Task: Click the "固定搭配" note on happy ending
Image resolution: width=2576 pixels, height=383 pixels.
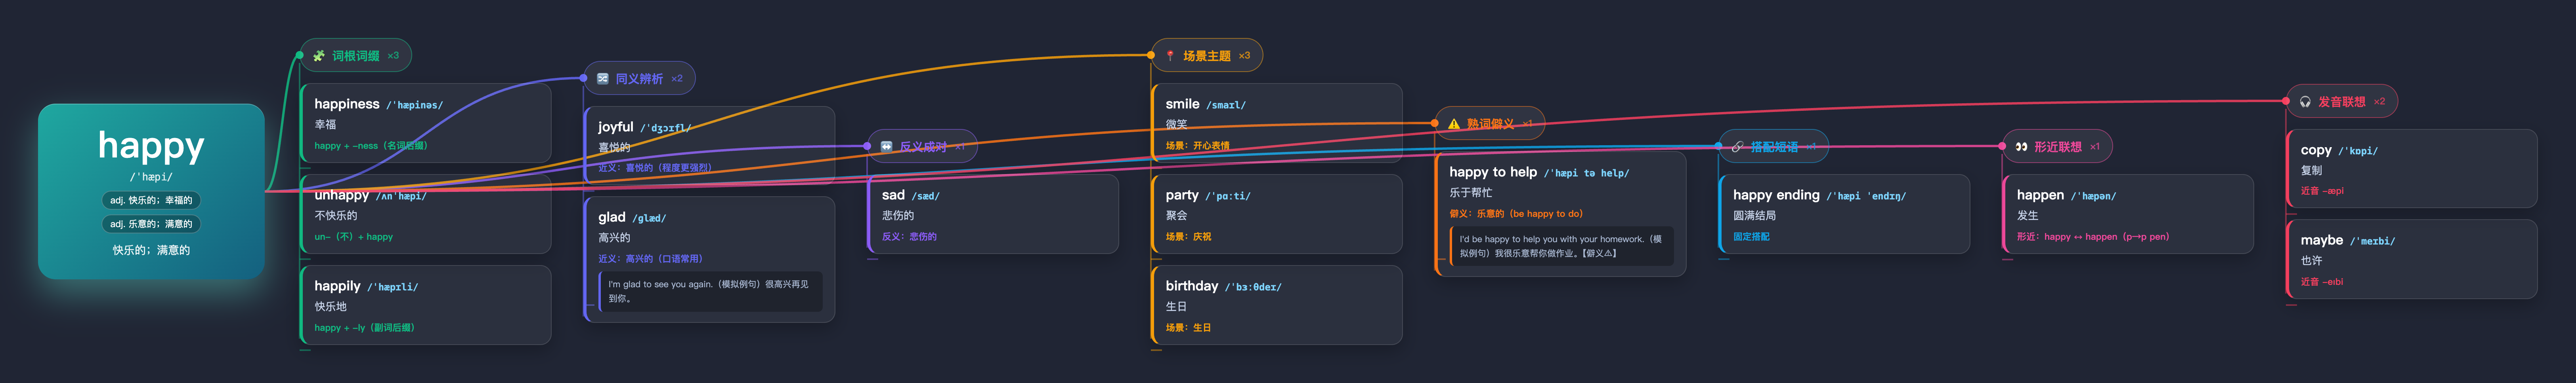Action: (x=1751, y=237)
